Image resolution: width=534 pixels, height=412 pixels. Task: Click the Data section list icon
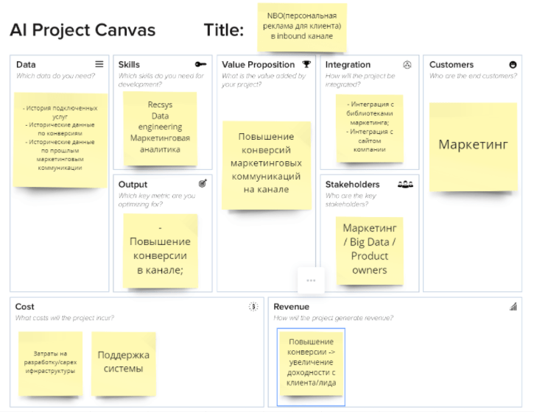click(x=99, y=64)
